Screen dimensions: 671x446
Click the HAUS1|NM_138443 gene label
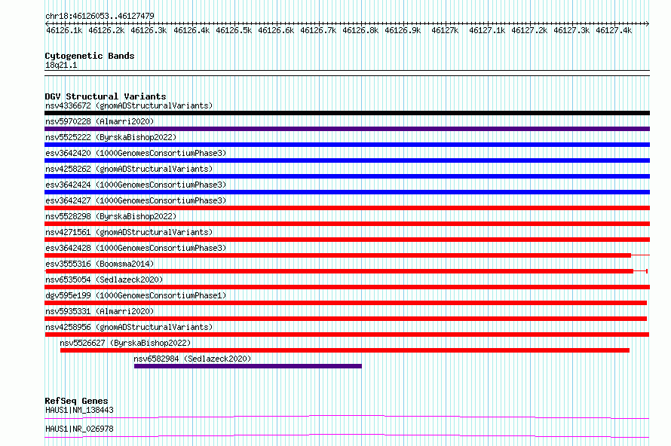(x=80, y=410)
